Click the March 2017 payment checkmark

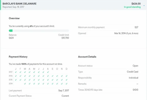click(x=25, y=72)
